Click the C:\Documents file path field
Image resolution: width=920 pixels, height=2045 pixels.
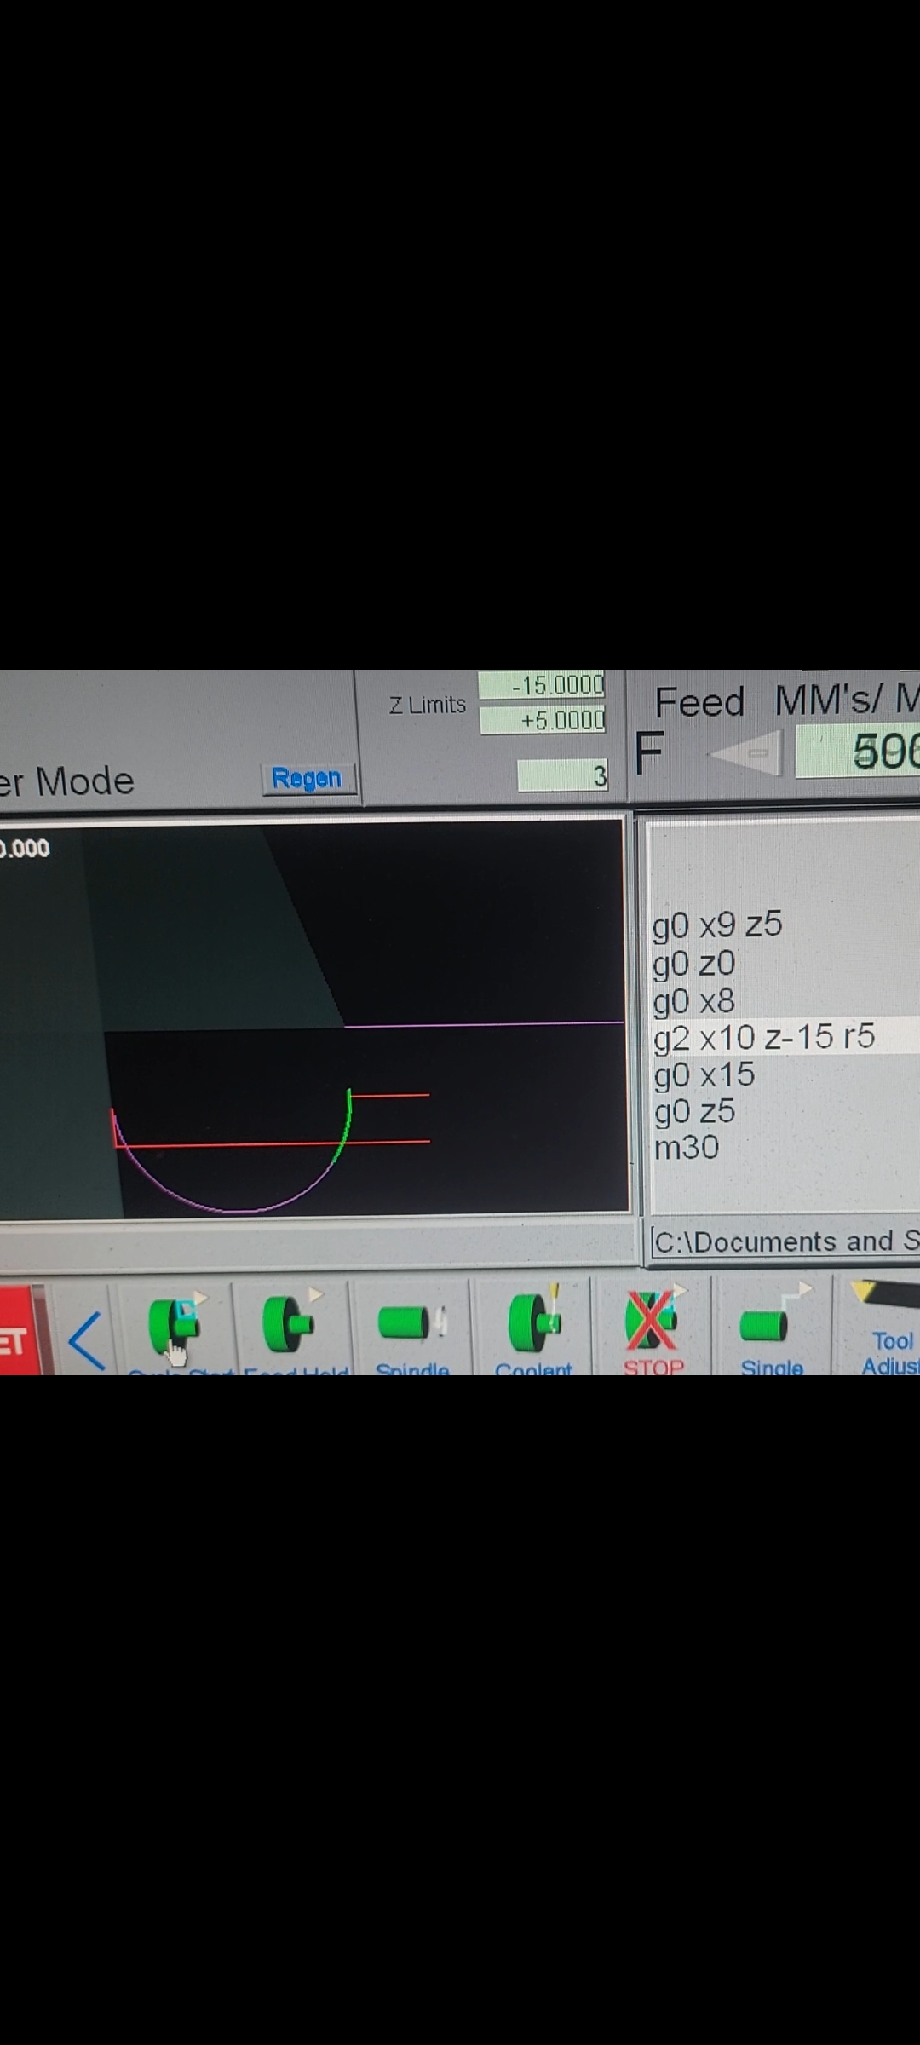[784, 1241]
